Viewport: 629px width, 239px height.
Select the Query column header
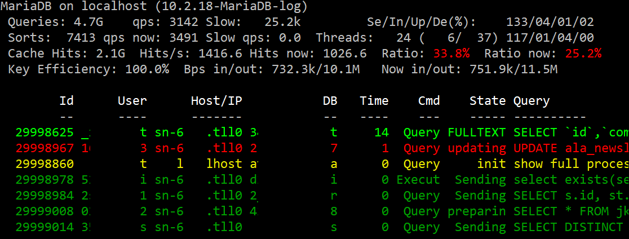(x=531, y=101)
